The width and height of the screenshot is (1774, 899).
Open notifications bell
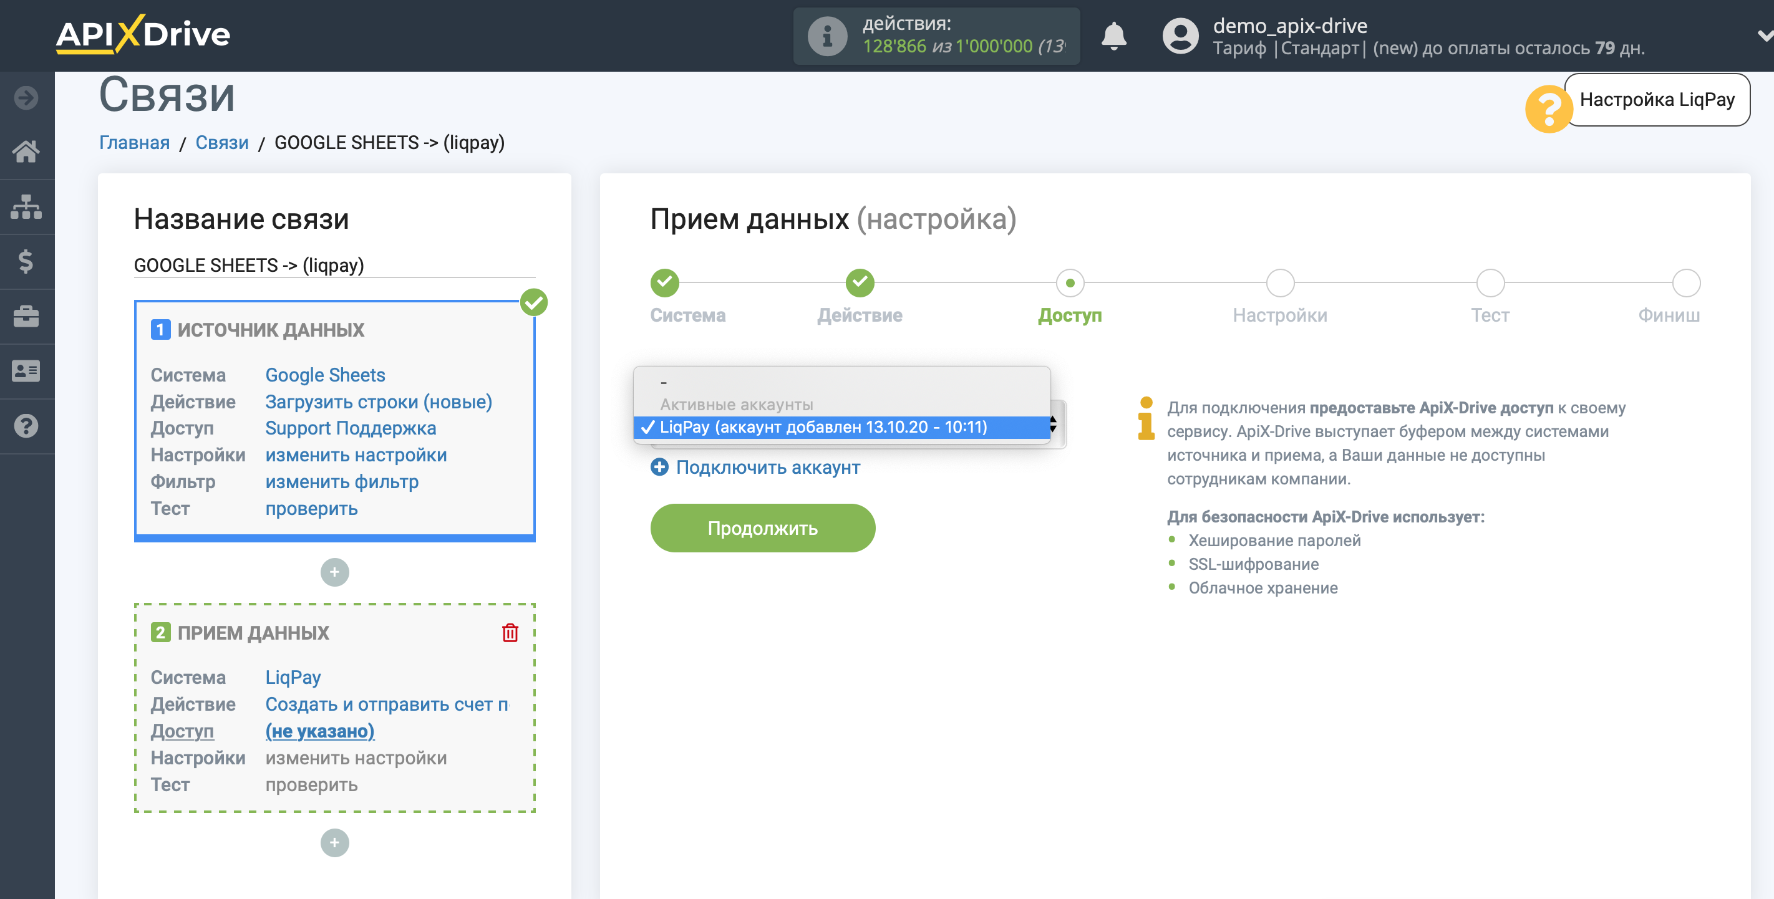(x=1113, y=36)
